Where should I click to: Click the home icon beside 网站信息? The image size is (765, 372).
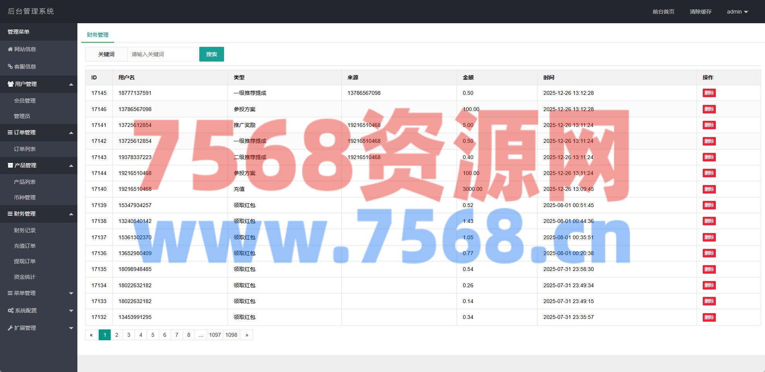(x=10, y=49)
